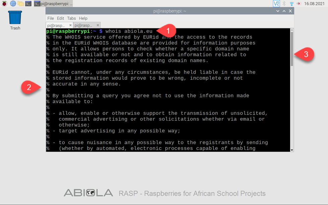Select the Trash desktop icon
This screenshot has height=205, width=328.
click(x=15, y=20)
